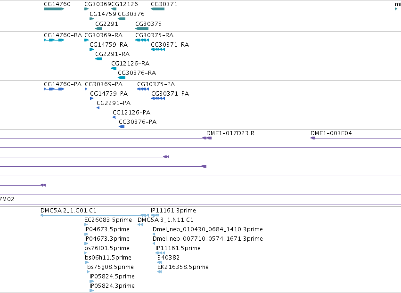Select protein CG14760-PA
Viewport: 401px width, 293px height.
63,84
